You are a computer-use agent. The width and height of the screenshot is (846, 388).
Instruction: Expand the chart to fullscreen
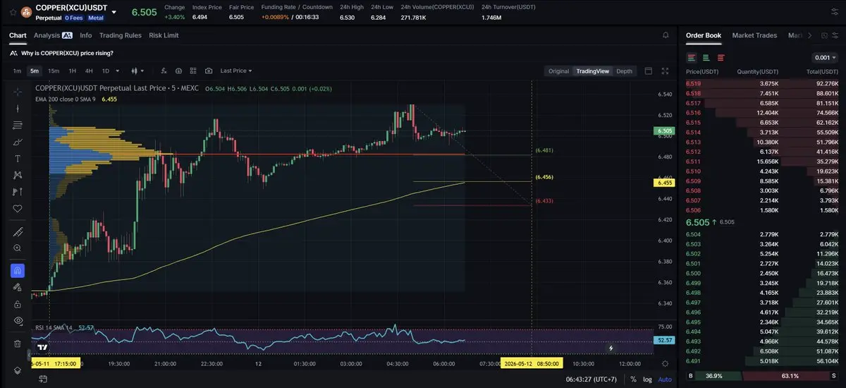[665, 71]
